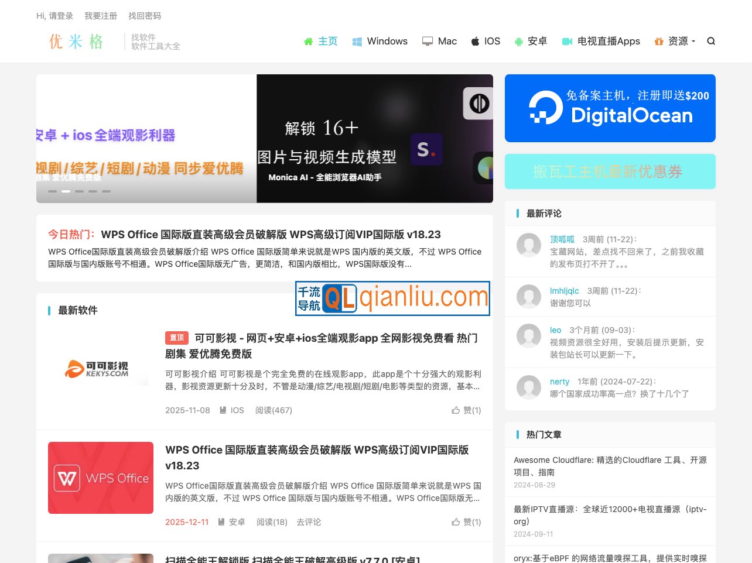Like the WPS Office article
Screen dimensions: 752x563
point(466,522)
